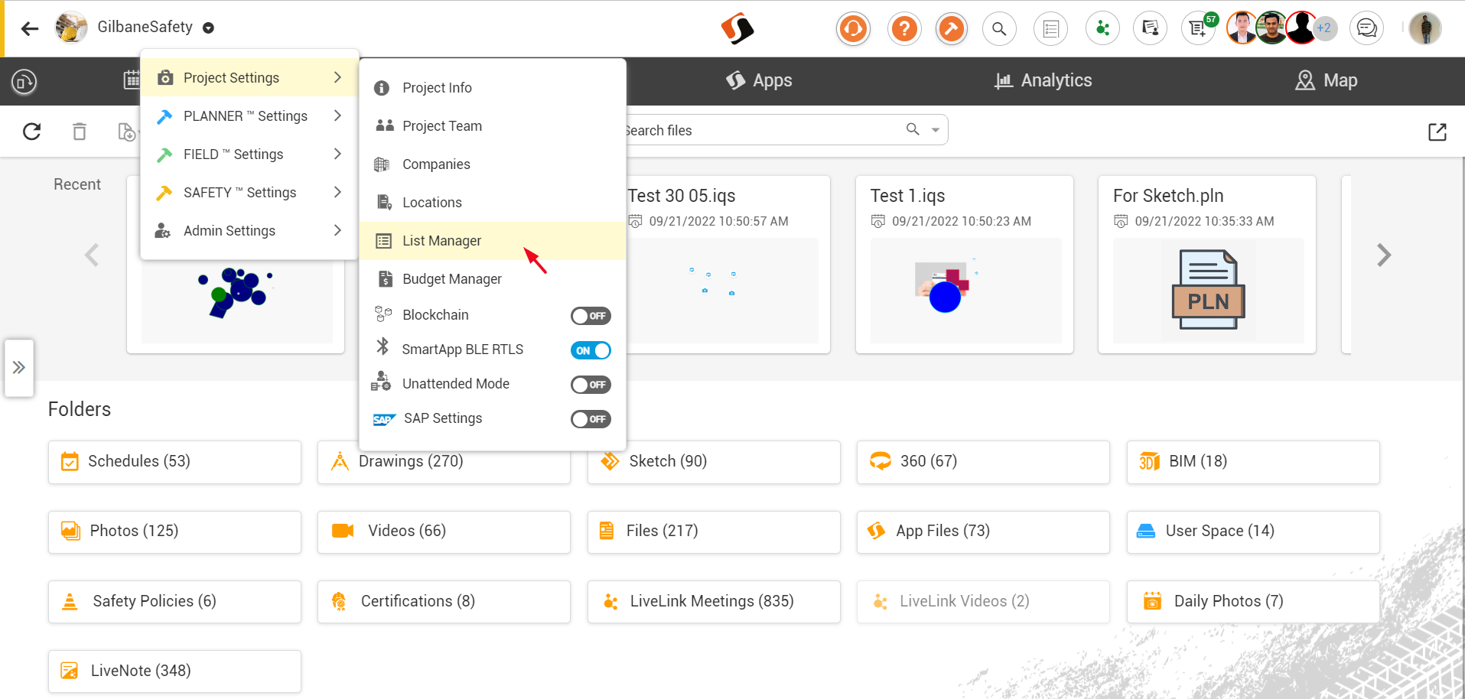Open the Sketch (90) folder
This screenshot has height=699, width=1465.
pos(714,462)
